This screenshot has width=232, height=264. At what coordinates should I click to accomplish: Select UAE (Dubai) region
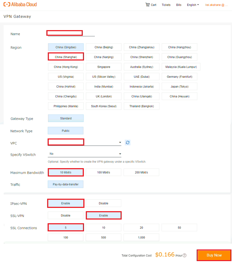(142, 77)
